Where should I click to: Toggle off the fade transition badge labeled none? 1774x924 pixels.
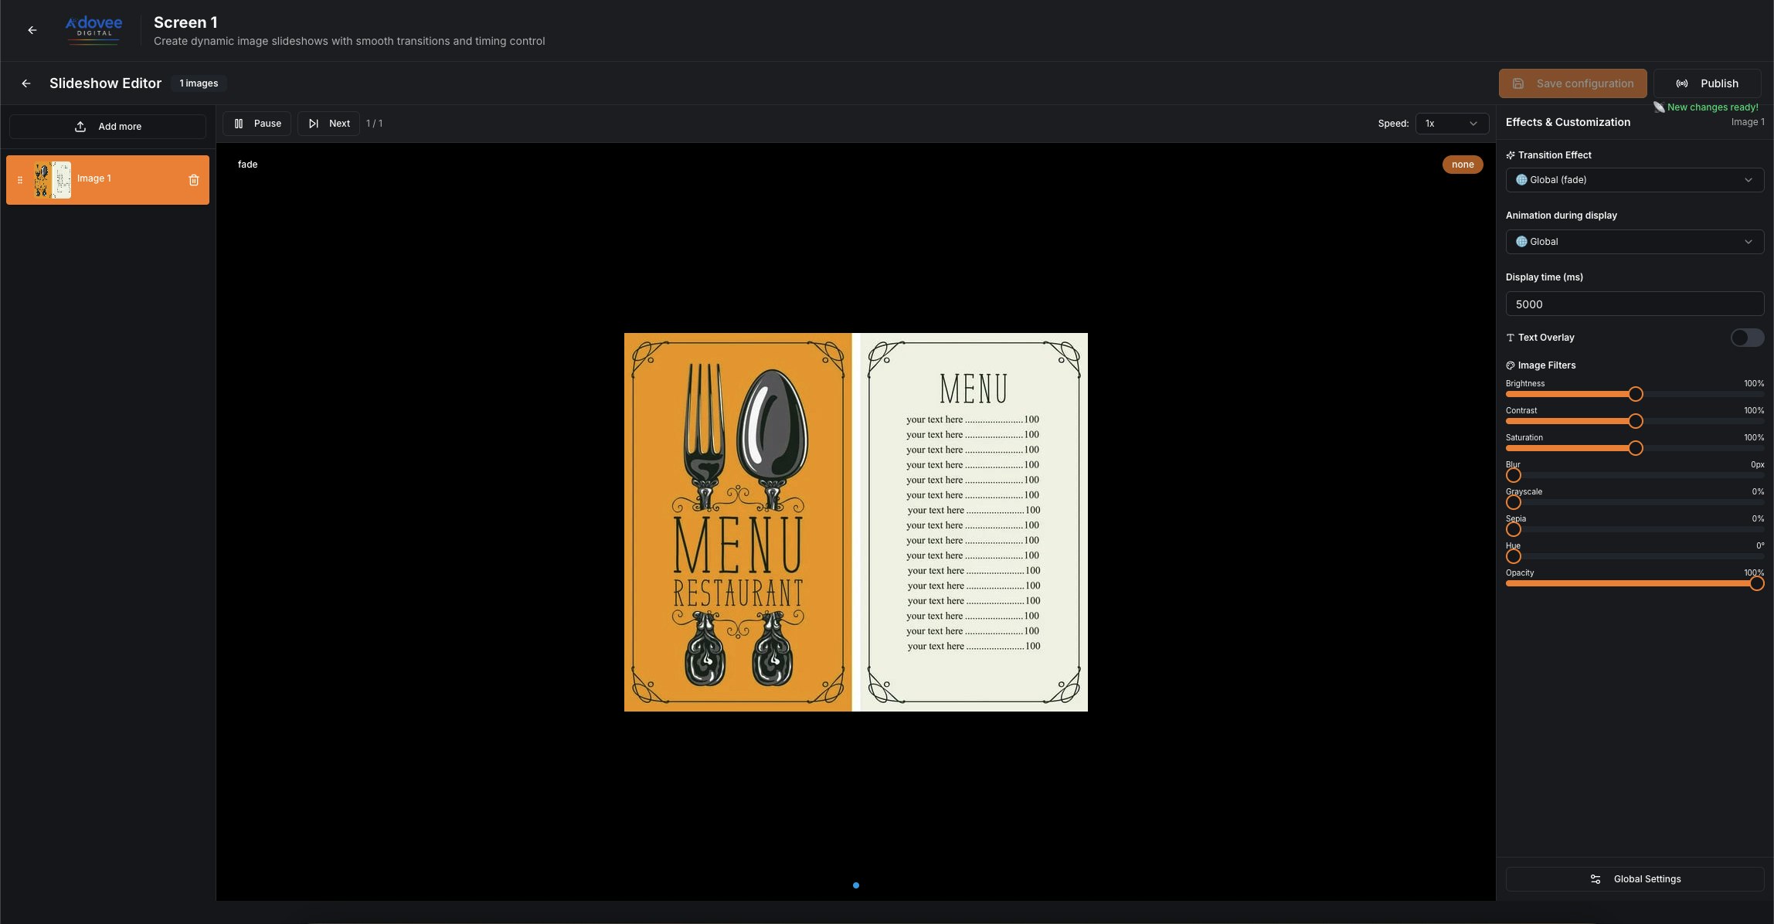(1463, 164)
